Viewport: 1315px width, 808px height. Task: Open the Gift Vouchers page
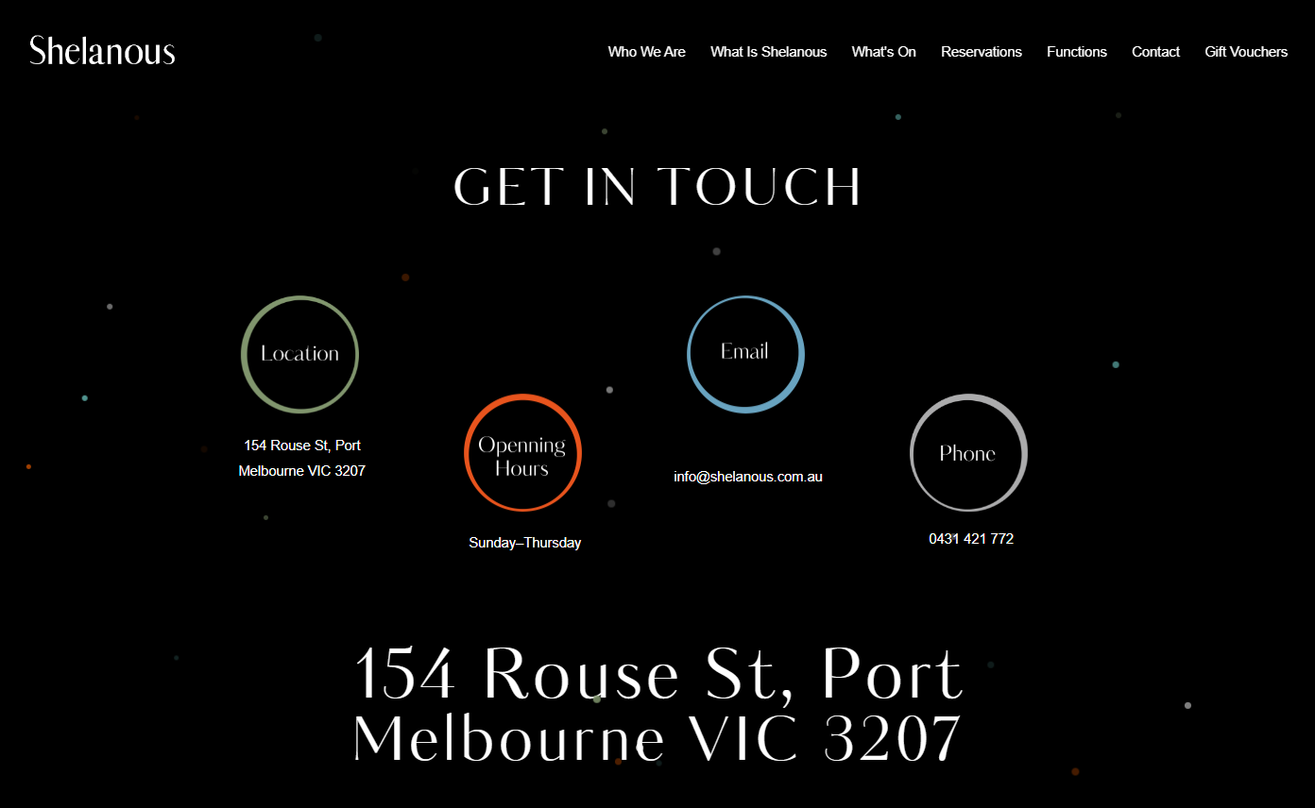point(1246,52)
